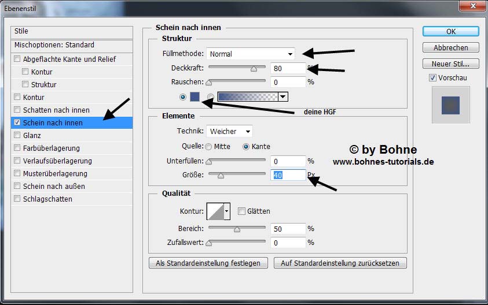Screen dimensions: 488x305
Task: Open the gradient picker dropdown arrow
Action: tap(283, 97)
